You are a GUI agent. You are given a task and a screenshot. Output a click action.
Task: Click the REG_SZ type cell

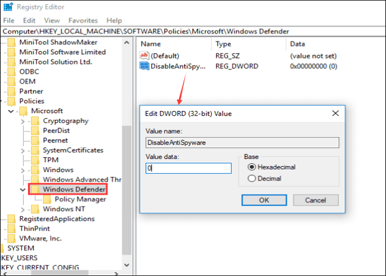(x=227, y=56)
